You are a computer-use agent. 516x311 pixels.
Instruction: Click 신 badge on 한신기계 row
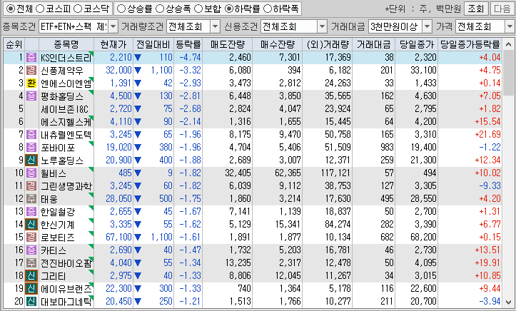click(31, 224)
